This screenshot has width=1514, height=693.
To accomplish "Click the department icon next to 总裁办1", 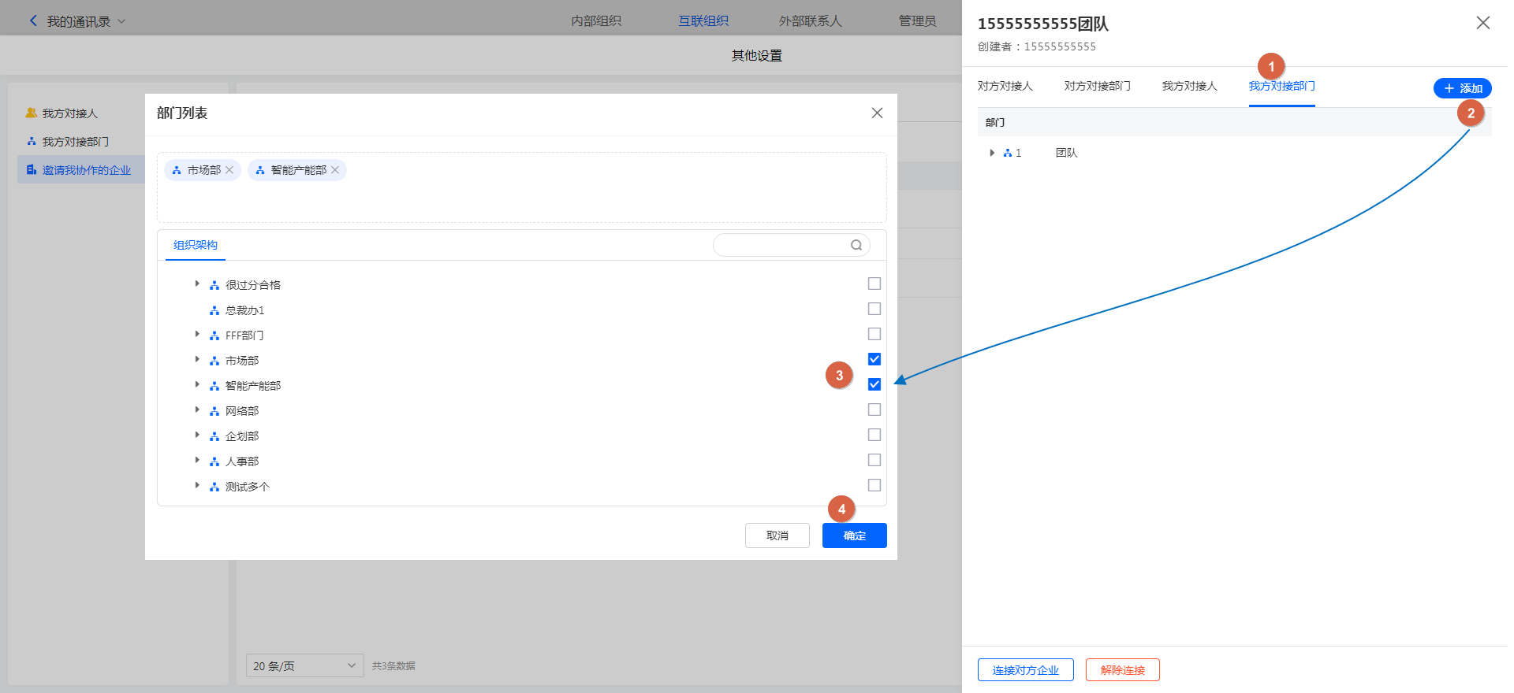I will point(214,310).
